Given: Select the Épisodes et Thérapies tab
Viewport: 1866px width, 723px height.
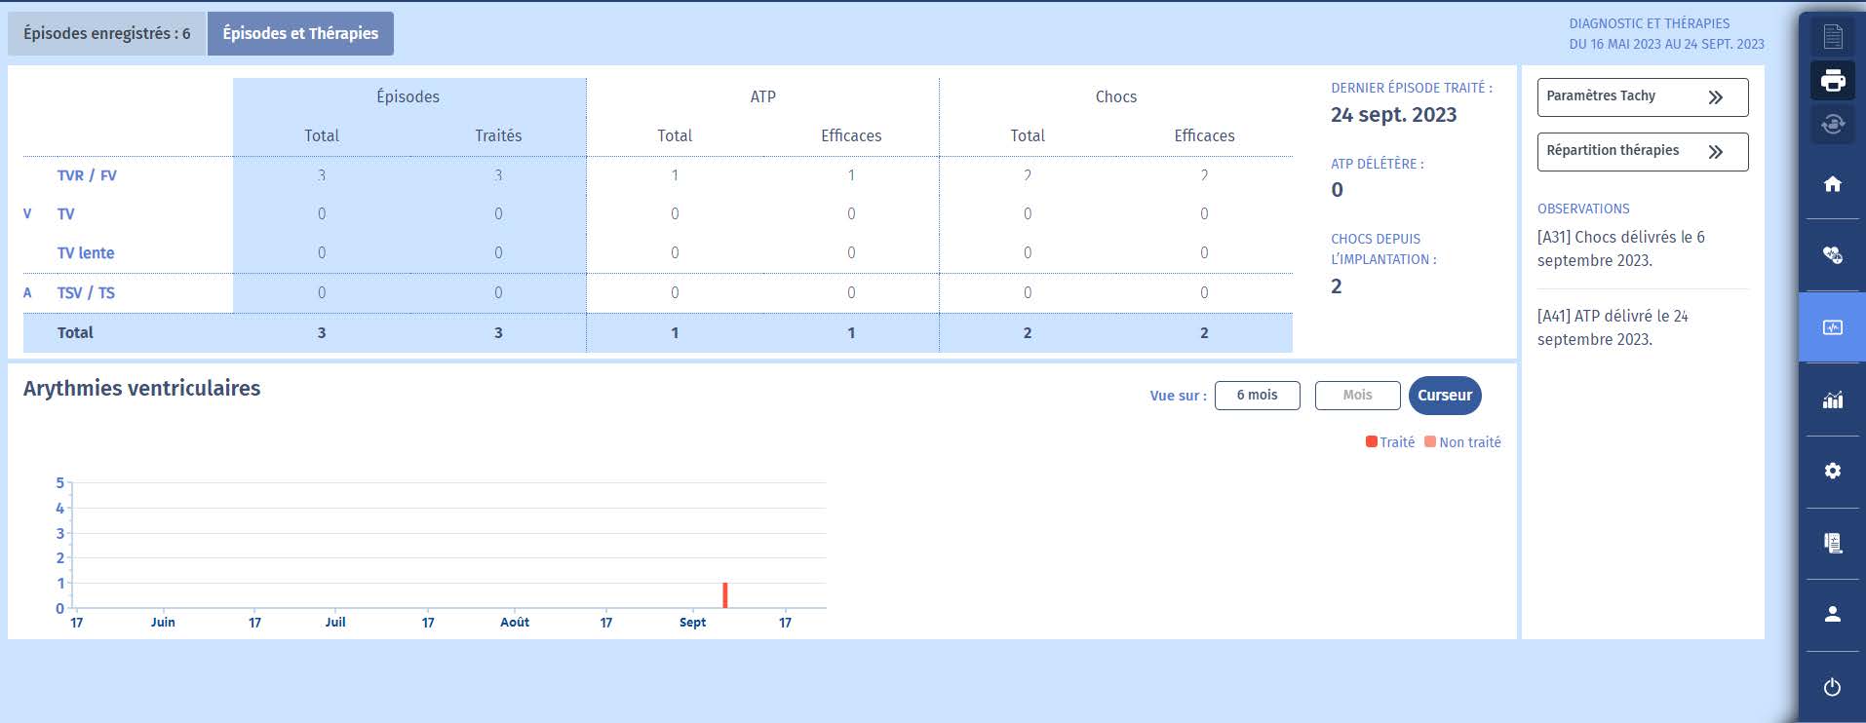Looking at the screenshot, I should (x=300, y=34).
